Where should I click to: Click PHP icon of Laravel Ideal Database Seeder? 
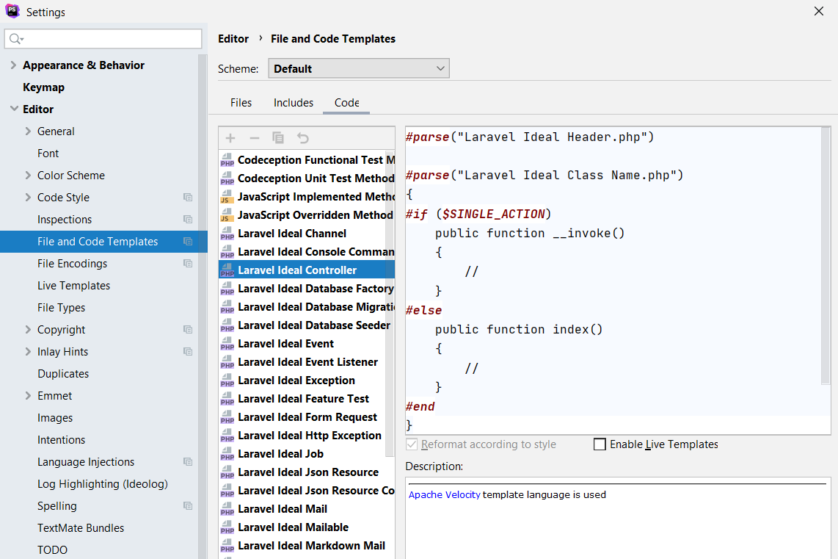click(227, 325)
